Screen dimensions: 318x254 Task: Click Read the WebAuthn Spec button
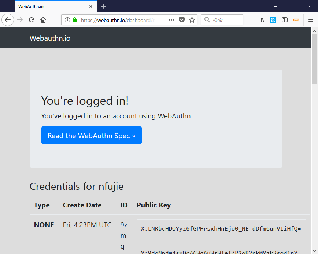click(x=92, y=135)
